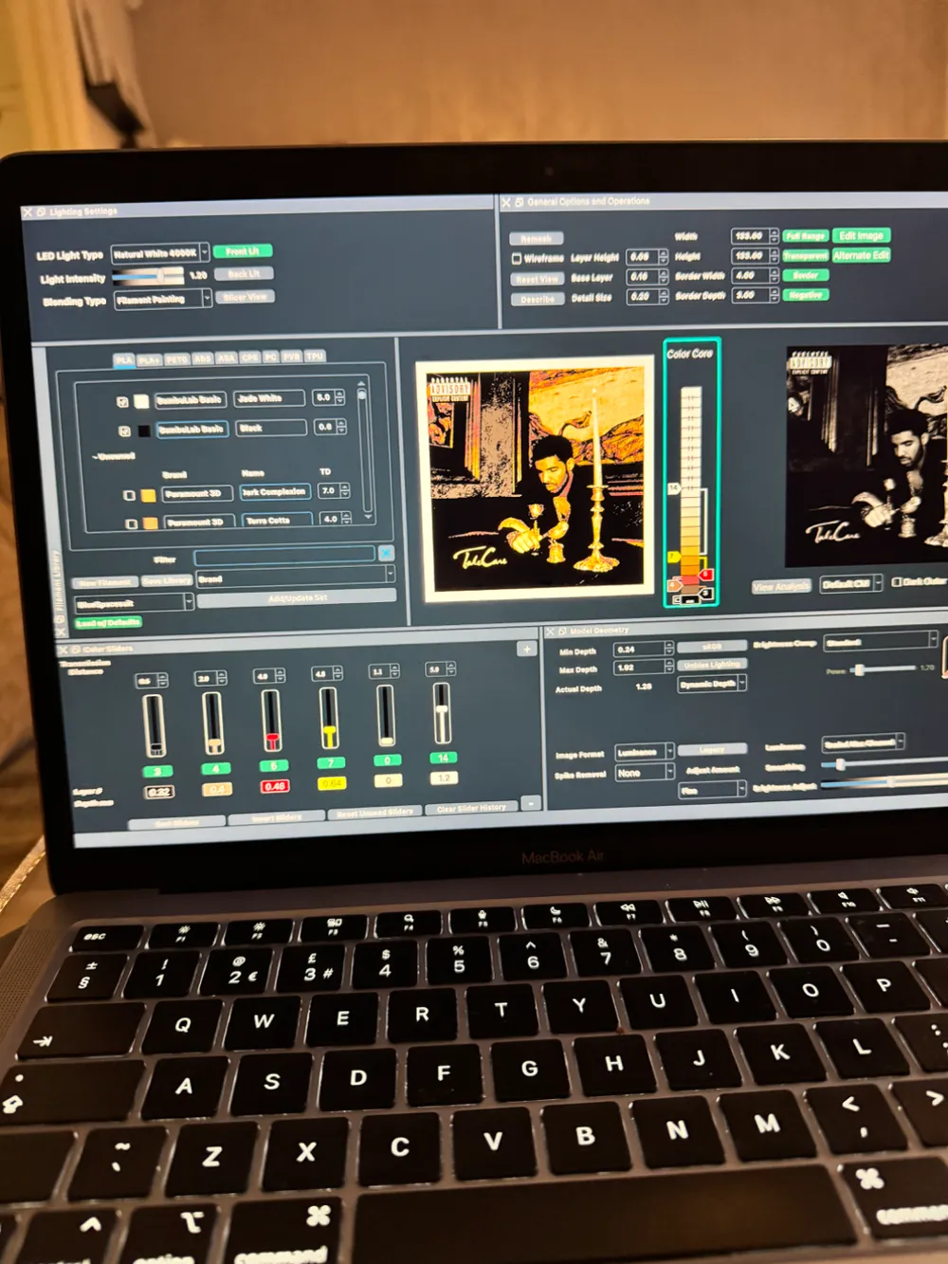The image size is (948, 1264).
Task: Click the Describe button
Action: [538, 299]
